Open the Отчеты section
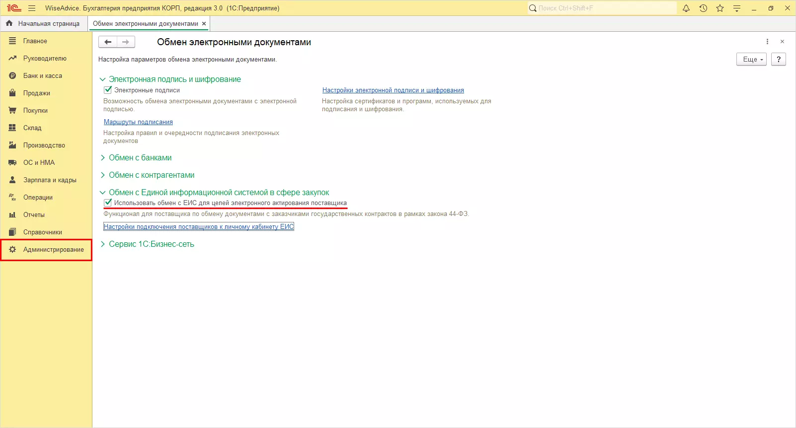This screenshot has width=796, height=428. pyautogui.click(x=46, y=214)
